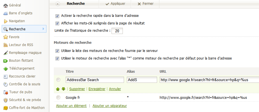The height and width of the screenshot is (112, 259).
Task: Click the Google fr title text
Action: tap(73, 98)
